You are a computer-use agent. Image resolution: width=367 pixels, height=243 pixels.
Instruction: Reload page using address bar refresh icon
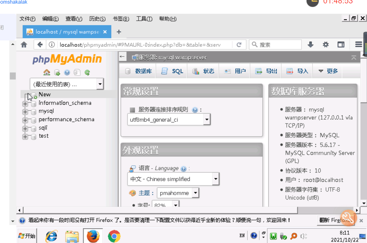pyautogui.click(x=239, y=44)
